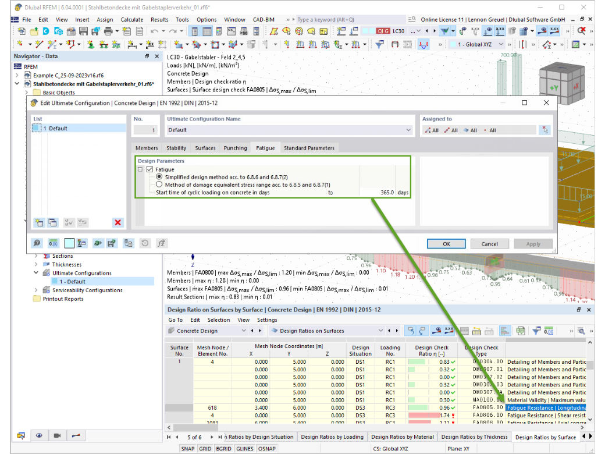Expand Example C_25-09-2023v16.rf6 in Navigator
This screenshot has height=454, width=605.
(x=17, y=75)
